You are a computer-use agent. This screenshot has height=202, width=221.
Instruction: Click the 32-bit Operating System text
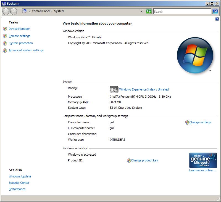126,108
